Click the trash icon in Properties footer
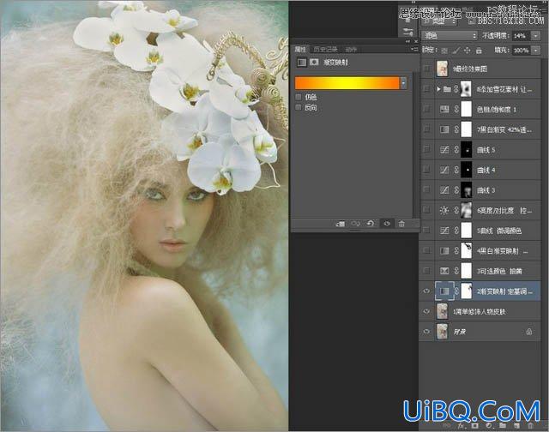 [x=401, y=224]
